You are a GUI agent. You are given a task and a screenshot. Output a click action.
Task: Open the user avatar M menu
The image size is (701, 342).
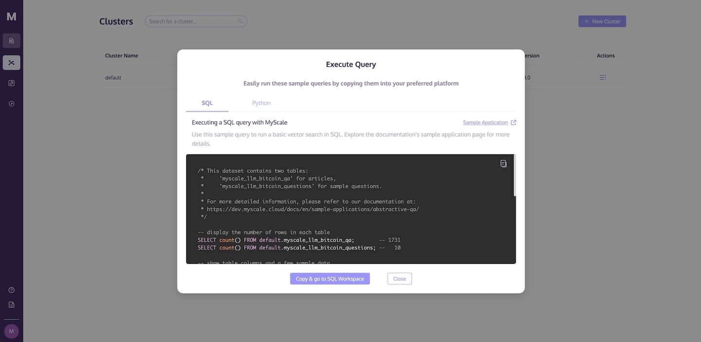pyautogui.click(x=11, y=331)
